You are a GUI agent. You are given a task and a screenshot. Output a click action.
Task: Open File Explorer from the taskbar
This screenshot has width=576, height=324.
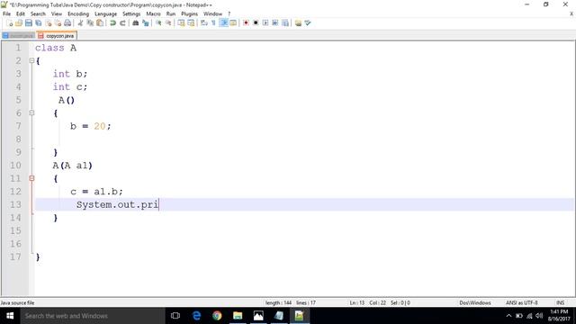point(238,316)
